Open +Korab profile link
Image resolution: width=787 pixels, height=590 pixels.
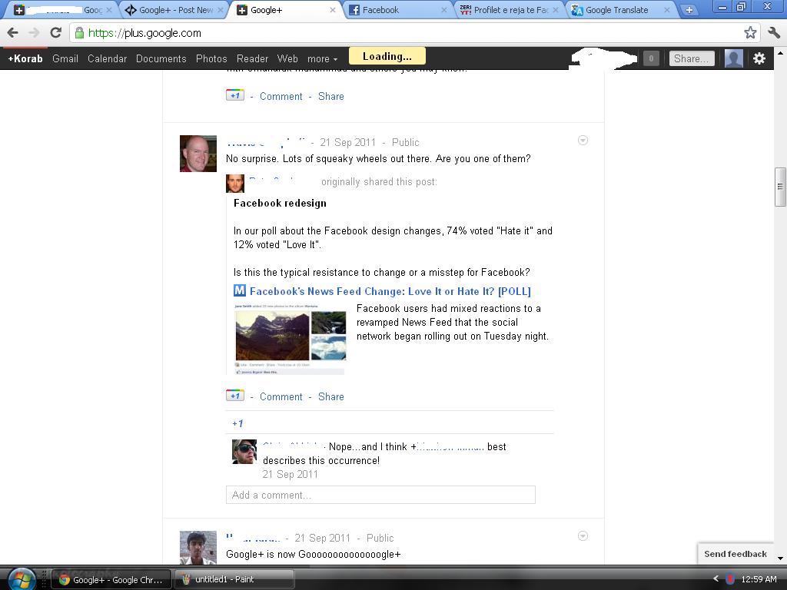point(25,58)
